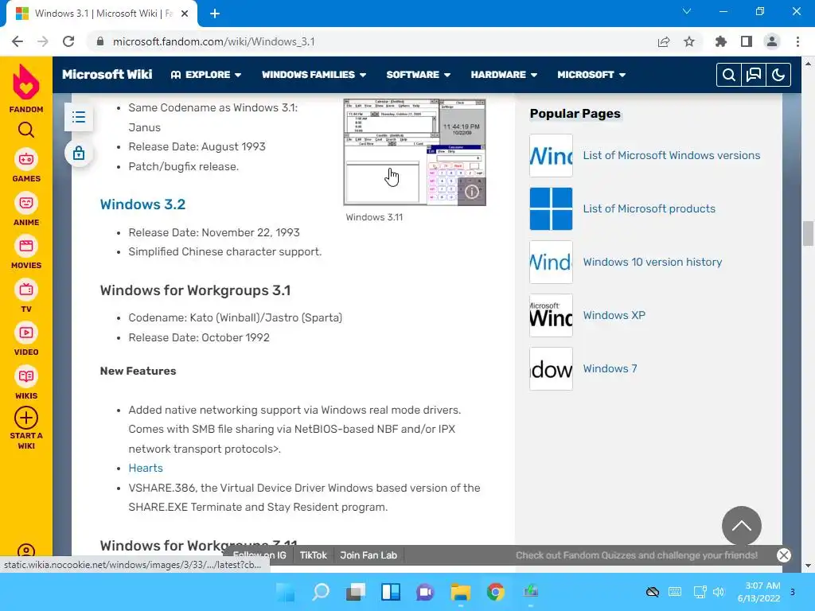
Task: Open a new browser tab
Action: (215, 14)
